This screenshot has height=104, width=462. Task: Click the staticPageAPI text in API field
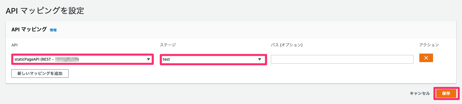tap(27, 59)
